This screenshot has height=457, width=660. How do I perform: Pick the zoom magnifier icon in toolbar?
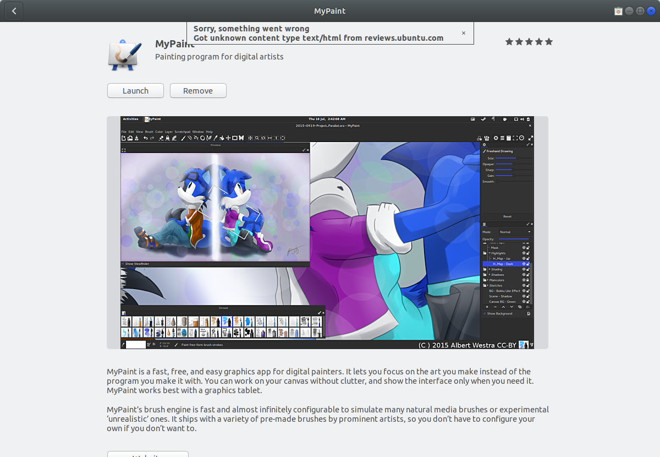(257, 138)
